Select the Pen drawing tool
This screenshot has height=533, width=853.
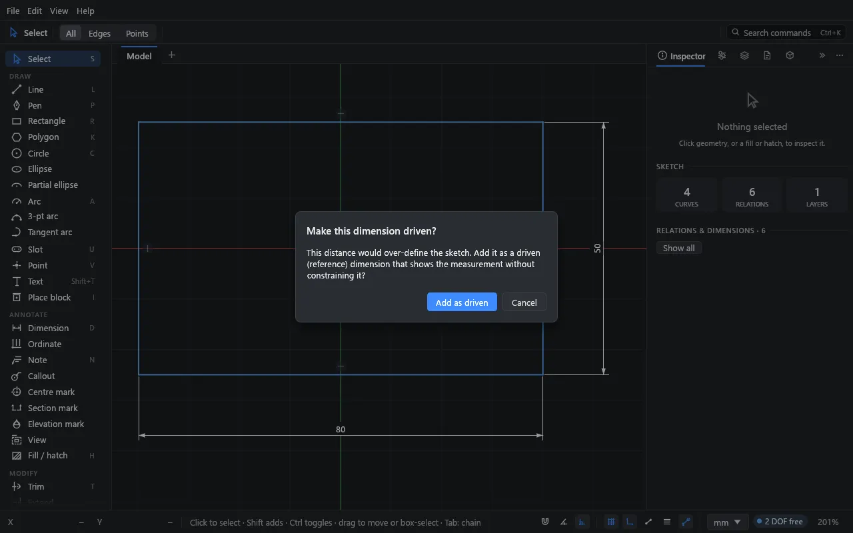[53, 105]
